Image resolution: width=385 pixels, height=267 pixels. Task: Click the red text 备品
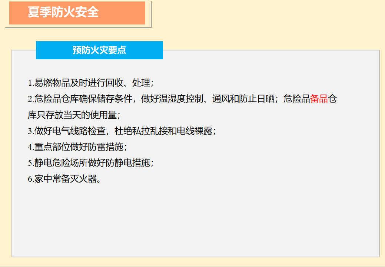(x=319, y=99)
